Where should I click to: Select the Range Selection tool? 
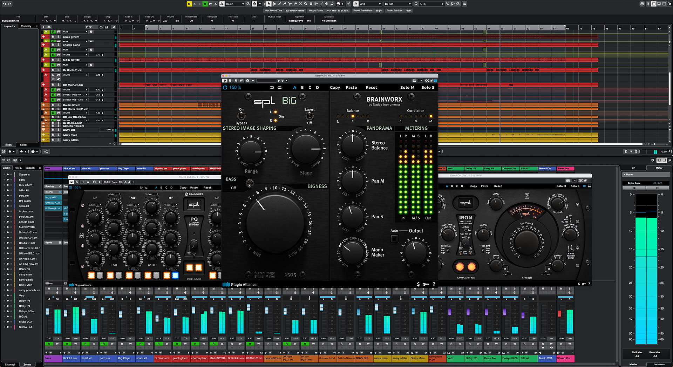pos(274,4)
